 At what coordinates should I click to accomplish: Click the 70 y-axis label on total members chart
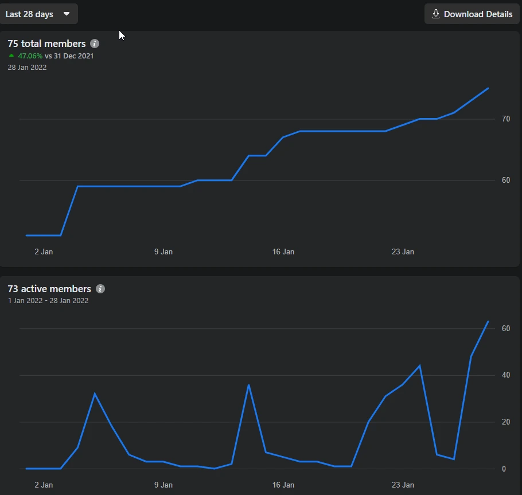click(x=505, y=119)
